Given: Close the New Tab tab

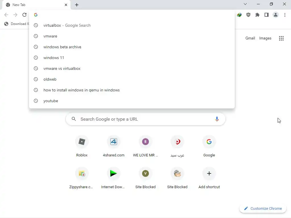Looking at the screenshot, I should tap(66, 5).
